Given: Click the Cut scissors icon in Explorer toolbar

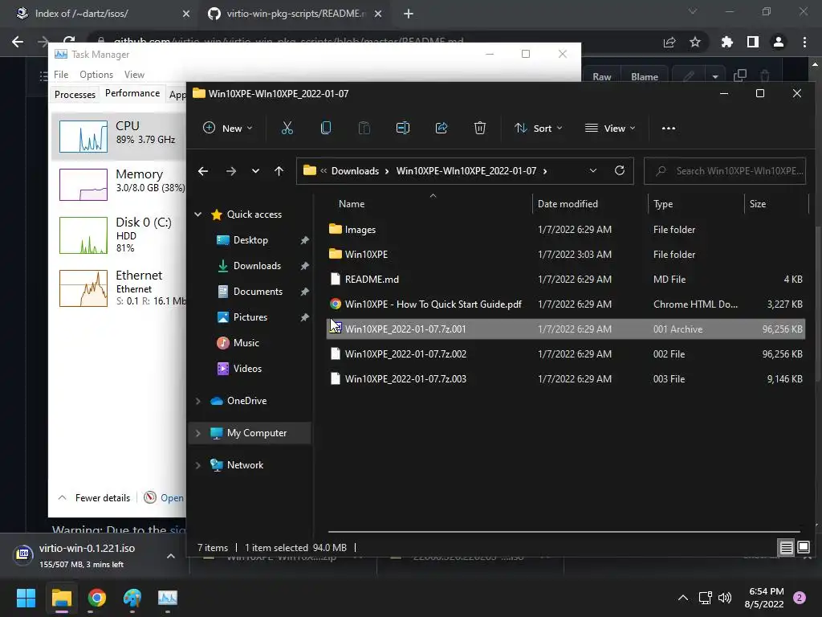Looking at the screenshot, I should (287, 128).
